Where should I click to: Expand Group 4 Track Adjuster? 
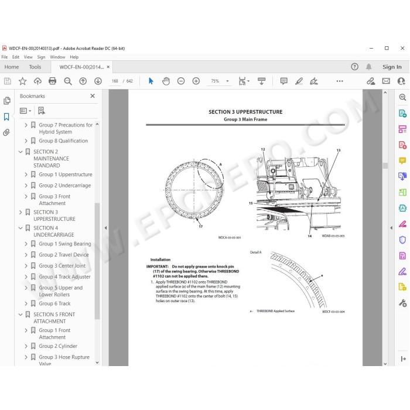pos(26,276)
